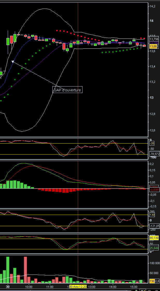Click the bold 14 price axis value

click(151, 21)
